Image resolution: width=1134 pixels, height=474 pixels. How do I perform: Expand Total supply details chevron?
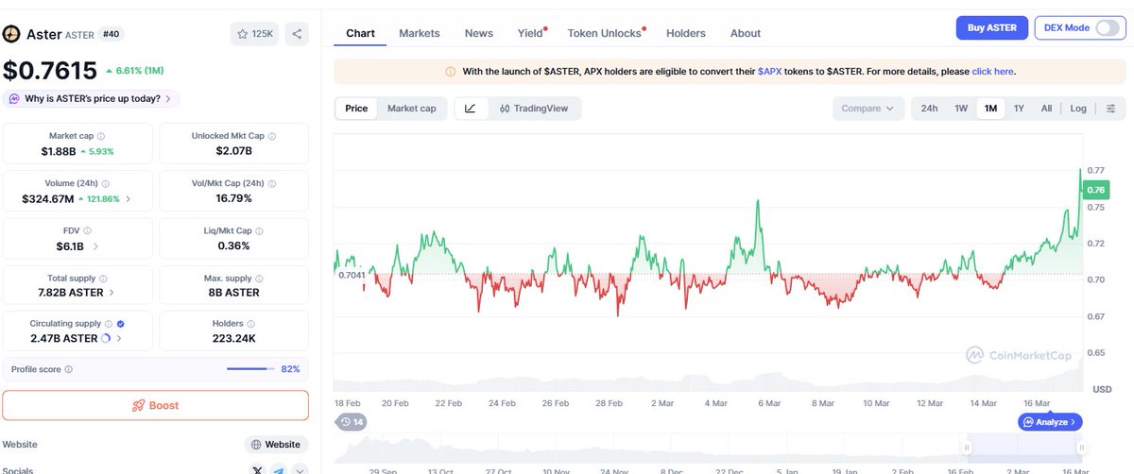pyautogui.click(x=112, y=293)
